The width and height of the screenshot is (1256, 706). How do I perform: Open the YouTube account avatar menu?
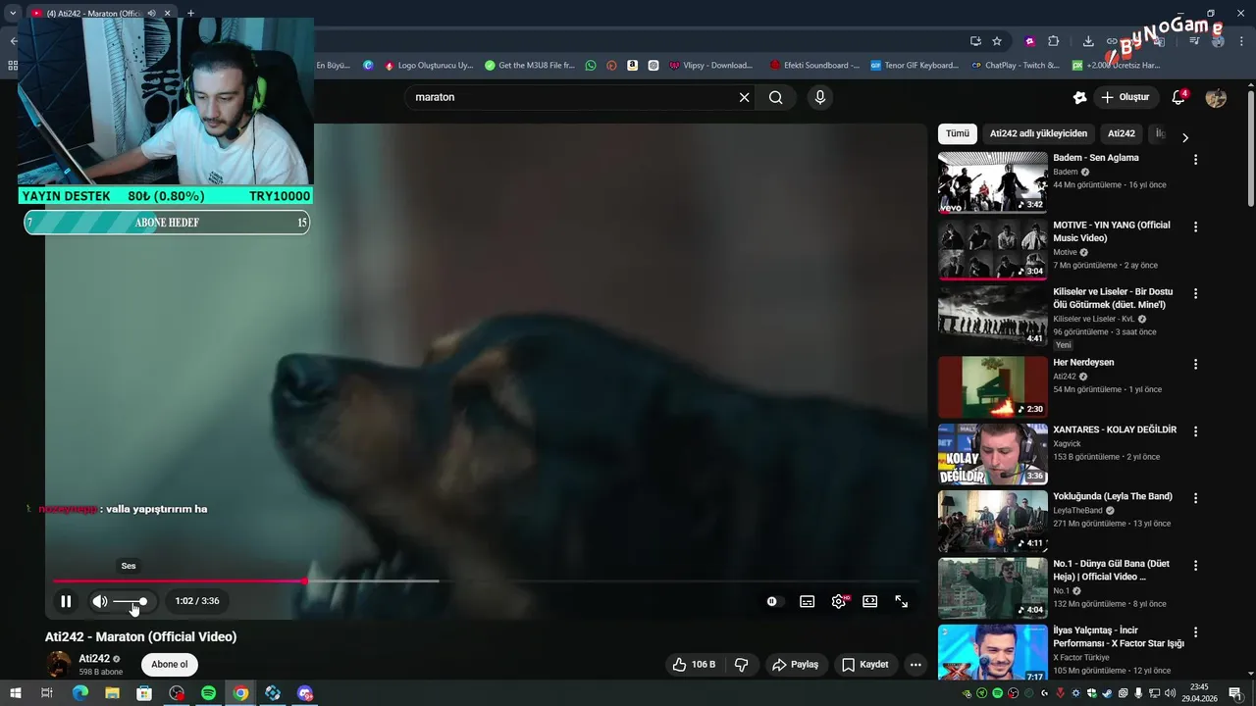click(x=1216, y=97)
